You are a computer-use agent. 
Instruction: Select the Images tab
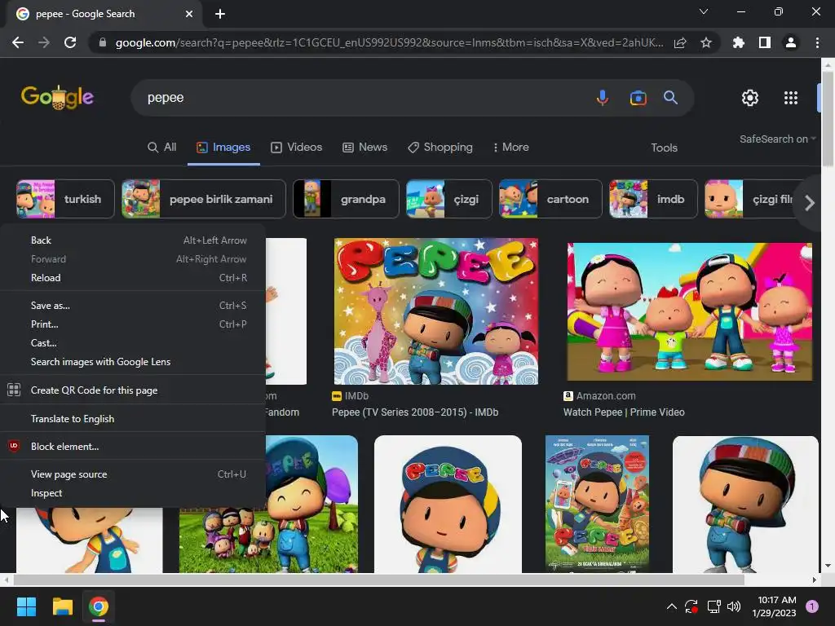(x=223, y=148)
